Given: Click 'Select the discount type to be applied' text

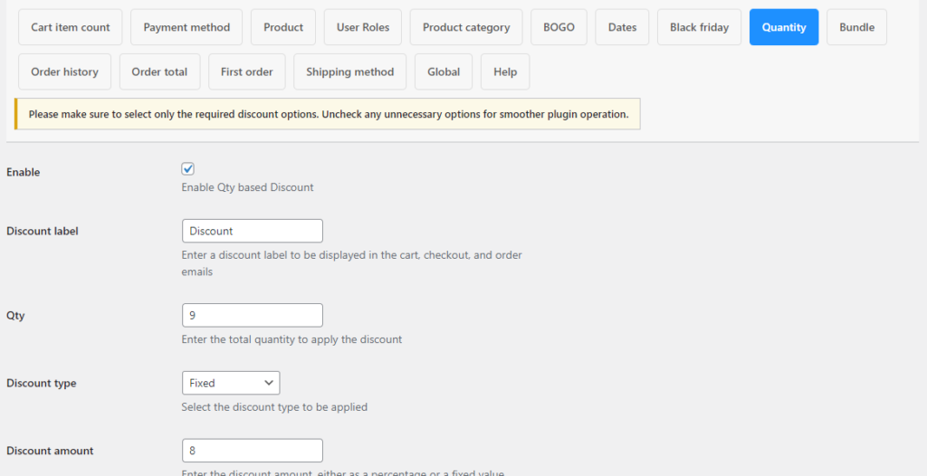Looking at the screenshot, I should [x=274, y=407].
